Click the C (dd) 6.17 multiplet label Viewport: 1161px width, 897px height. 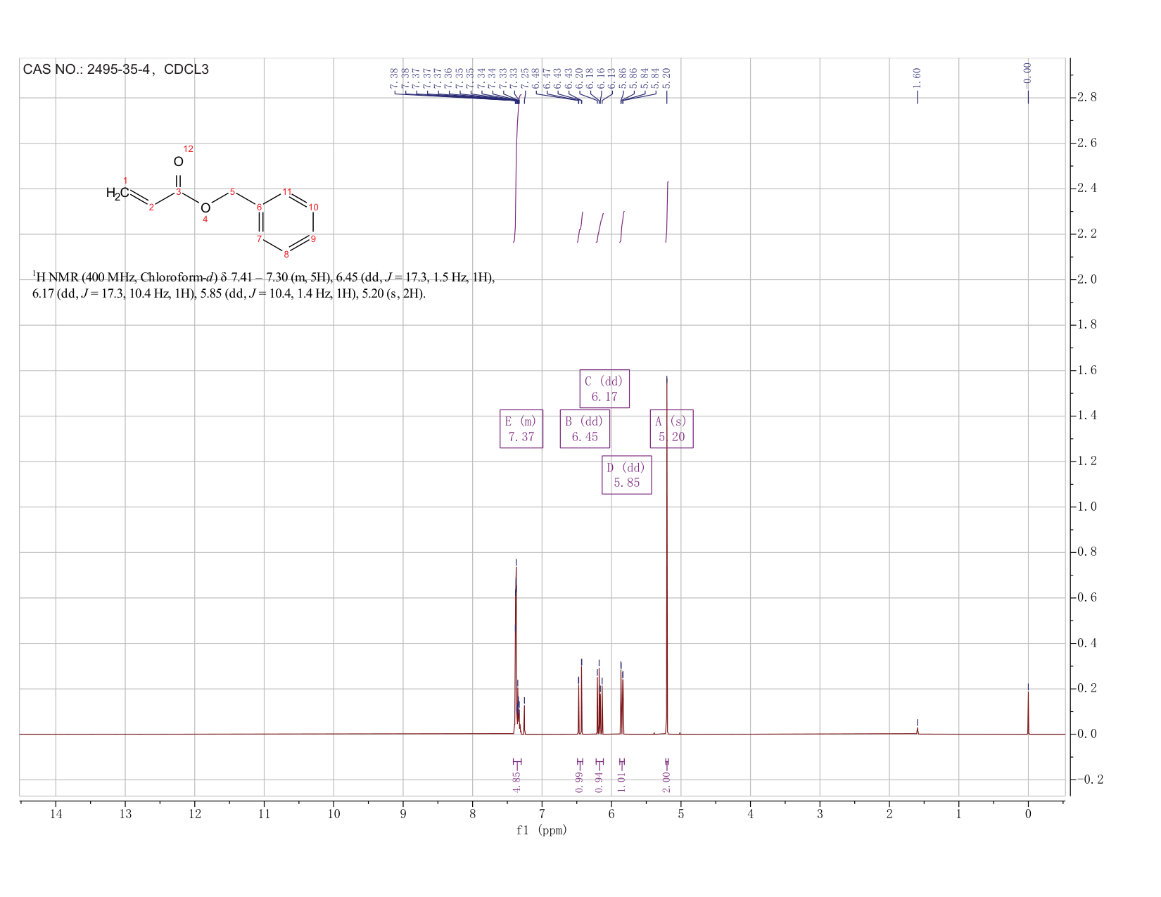point(604,388)
